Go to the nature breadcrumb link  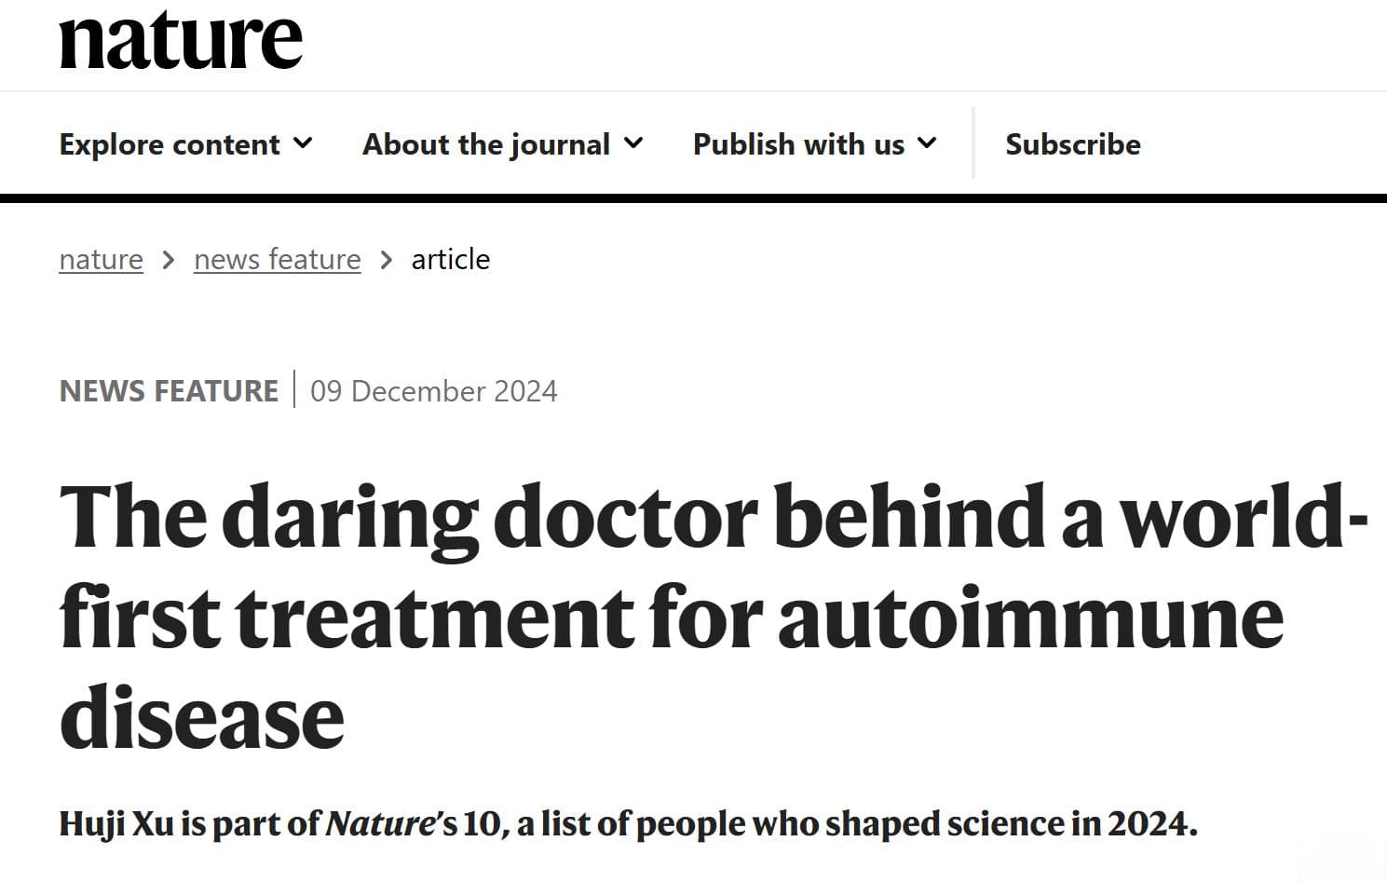[x=101, y=259]
